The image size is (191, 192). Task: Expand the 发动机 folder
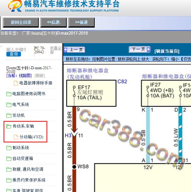18,115
